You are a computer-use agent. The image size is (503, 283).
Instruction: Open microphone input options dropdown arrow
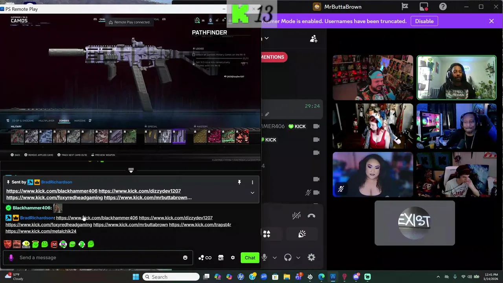(x=275, y=258)
